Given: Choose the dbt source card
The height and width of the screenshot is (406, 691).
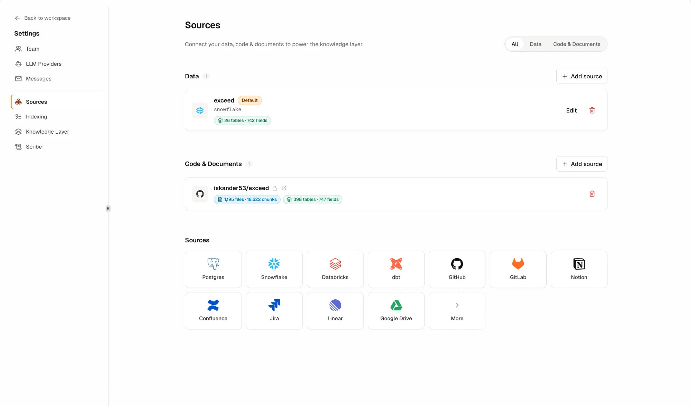Looking at the screenshot, I should 396,269.
